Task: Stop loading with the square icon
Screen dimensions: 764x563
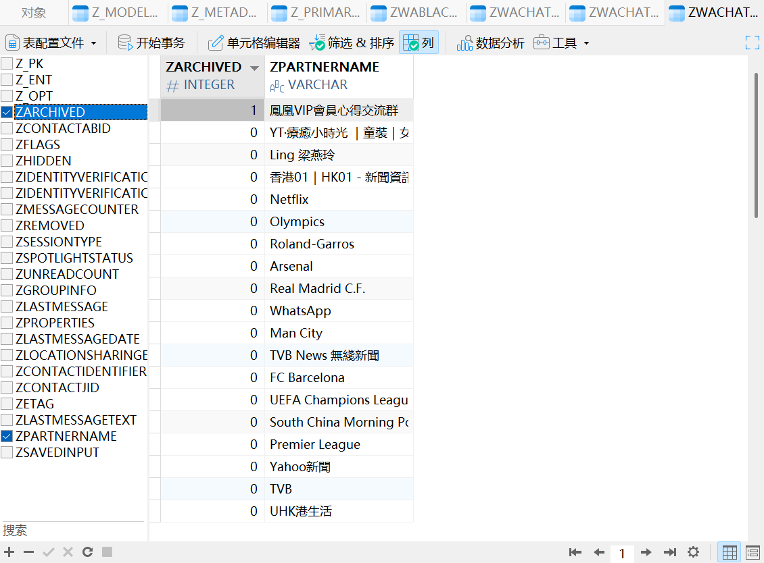Action: click(108, 552)
